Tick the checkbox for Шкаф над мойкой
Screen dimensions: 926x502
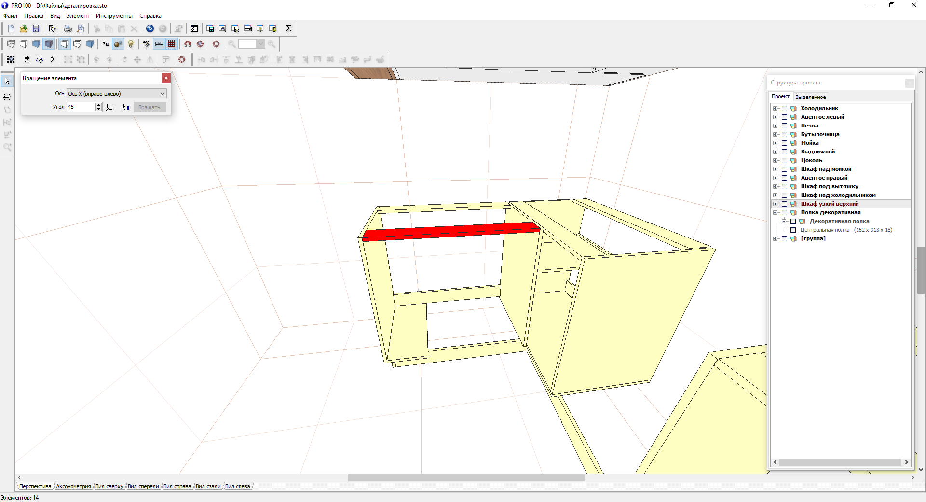click(x=785, y=169)
